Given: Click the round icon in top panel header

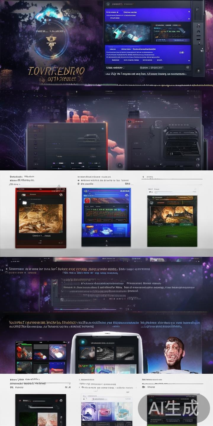Looking at the screenshot, I should 108,4.
